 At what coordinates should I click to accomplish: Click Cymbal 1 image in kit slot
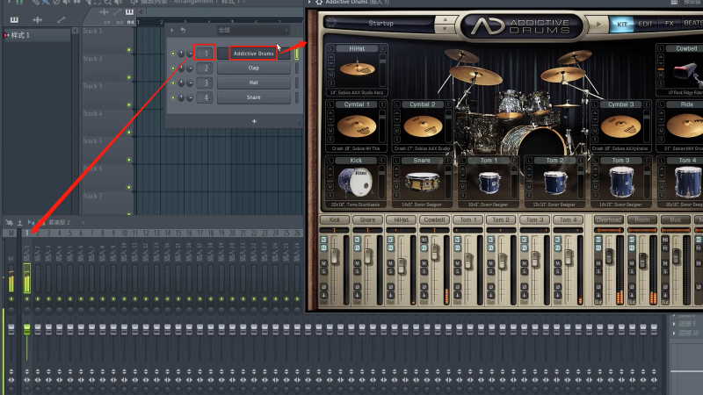(x=358, y=126)
